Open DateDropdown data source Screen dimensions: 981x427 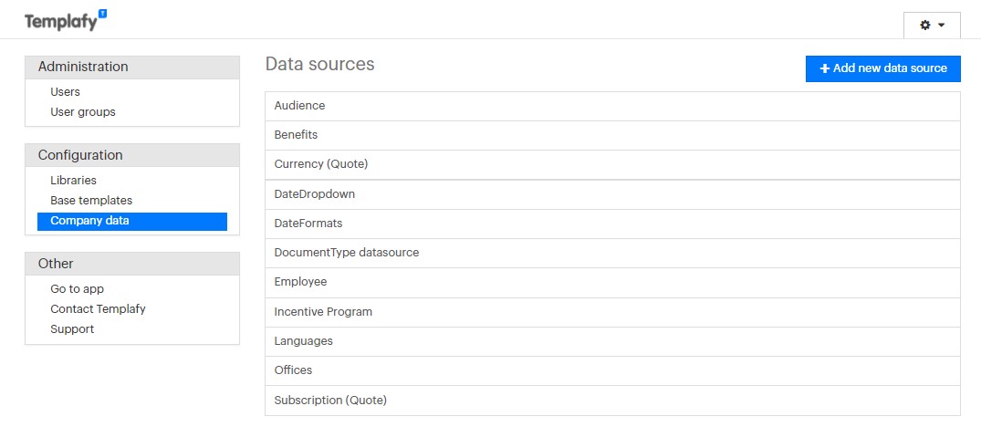point(314,194)
